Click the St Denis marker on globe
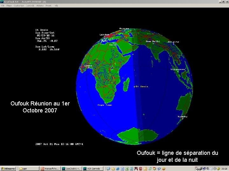 [x=134, y=87]
